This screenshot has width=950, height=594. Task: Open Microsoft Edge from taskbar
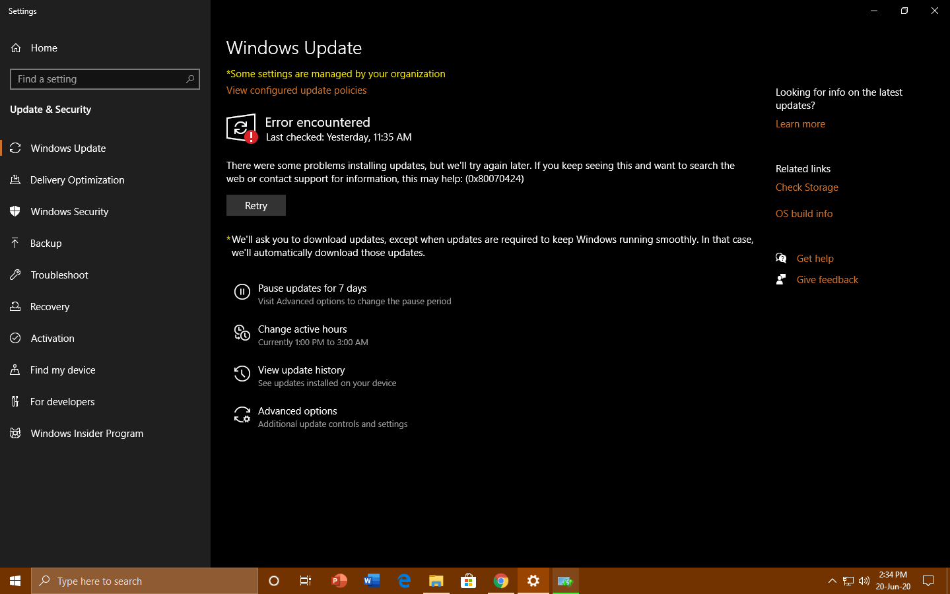coord(404,581)
